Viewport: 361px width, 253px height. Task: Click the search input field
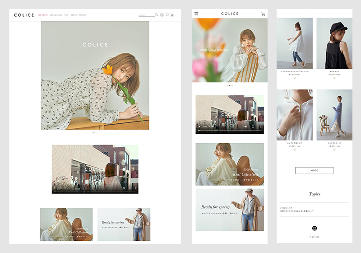[x=146, y=15]
